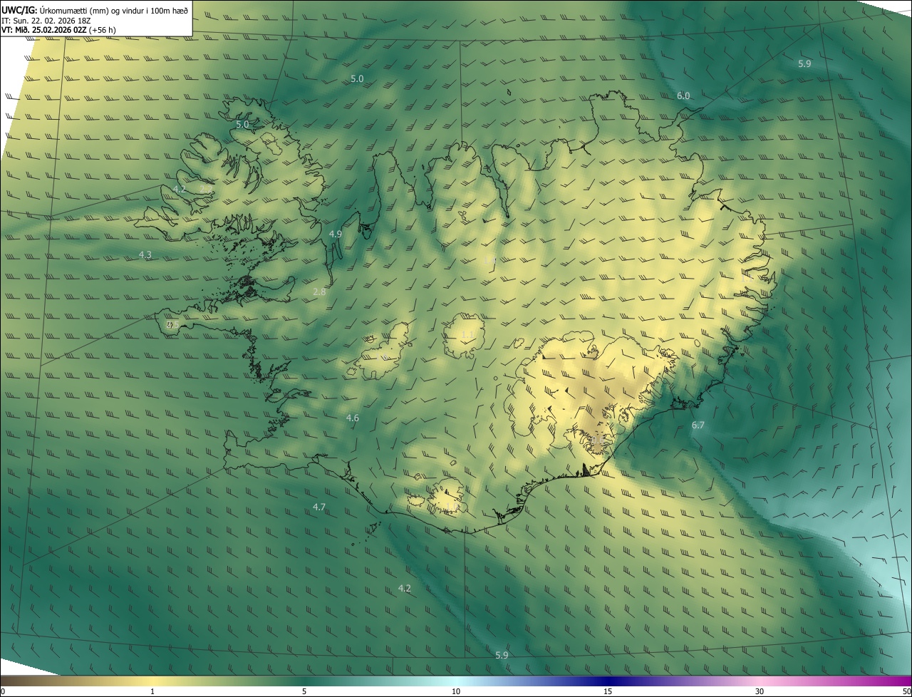
Task: Click the 4.7 value label off the southwest coast
Action: (319, 507)
